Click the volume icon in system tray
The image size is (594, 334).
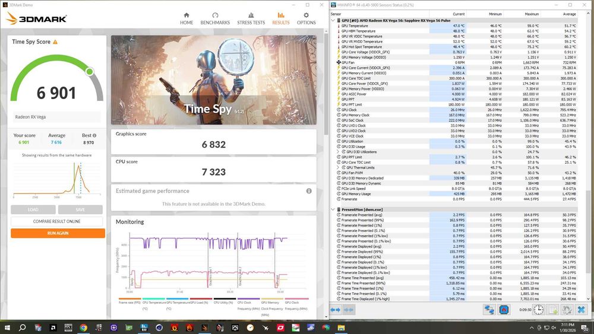pos(554,327)
